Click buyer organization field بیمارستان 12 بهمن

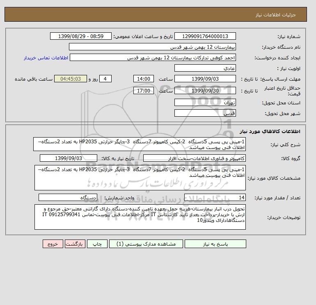[152, 47]
